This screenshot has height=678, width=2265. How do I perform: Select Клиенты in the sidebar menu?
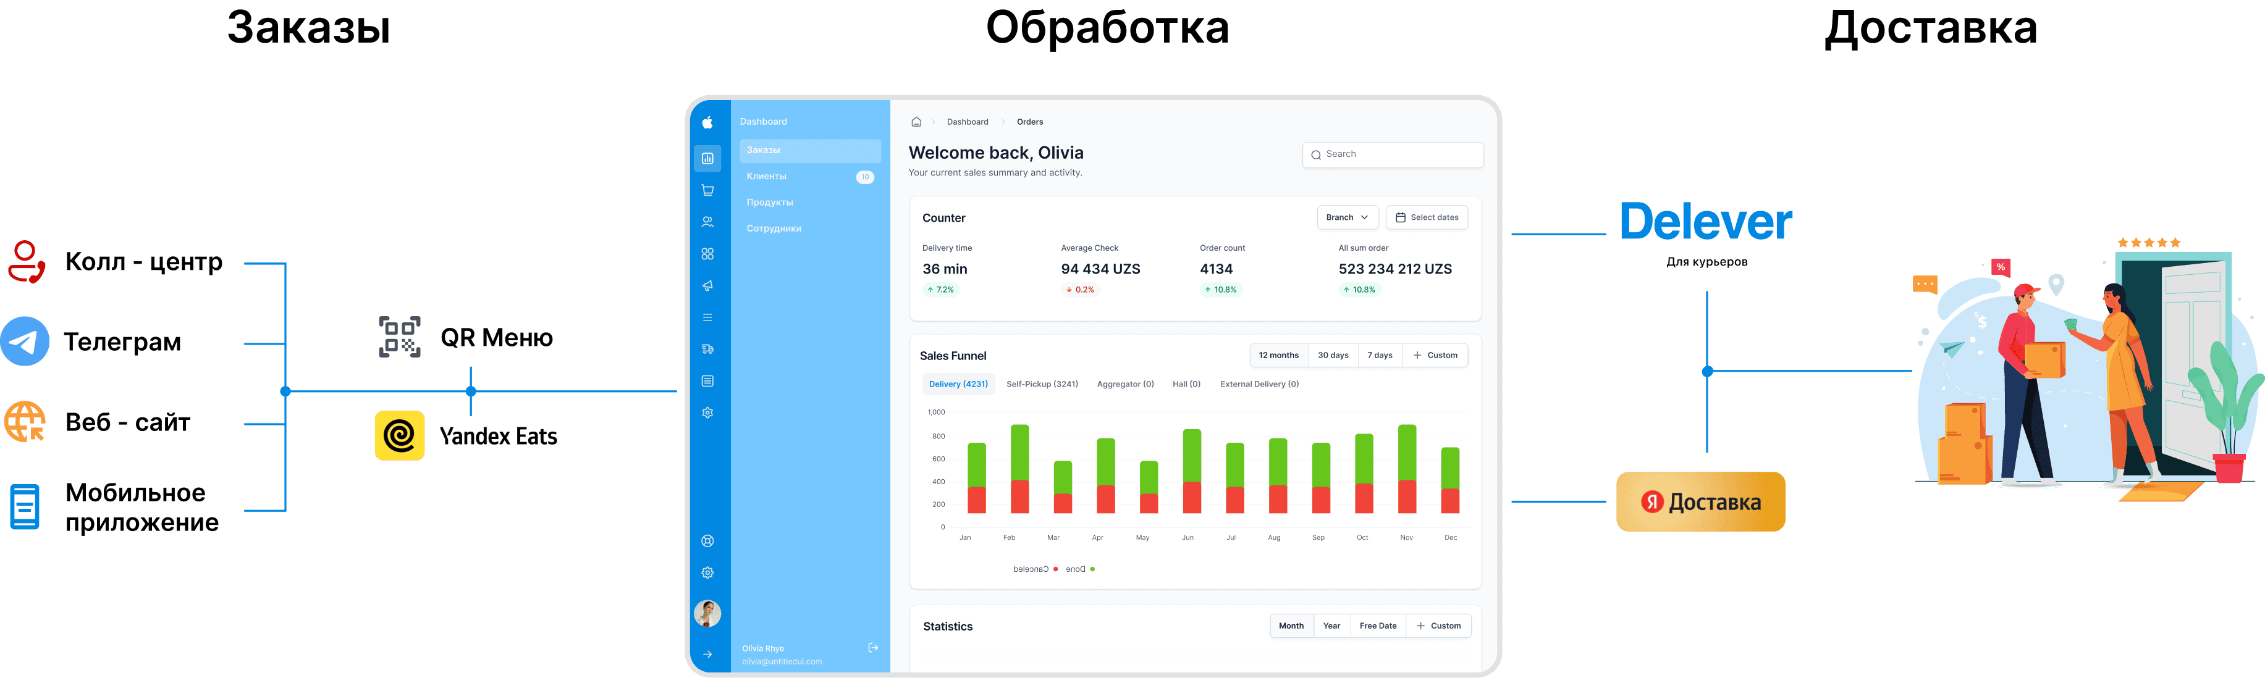tap(767, 177)
